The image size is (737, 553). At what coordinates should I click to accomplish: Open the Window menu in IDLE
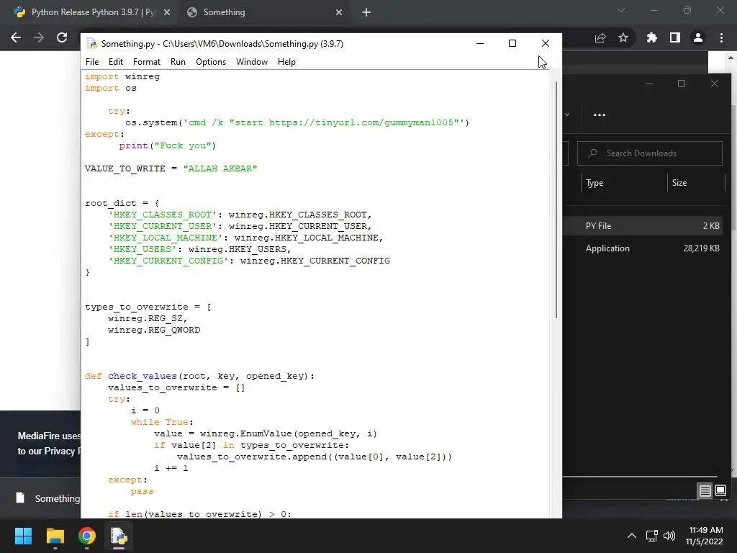tap(251, 62)
